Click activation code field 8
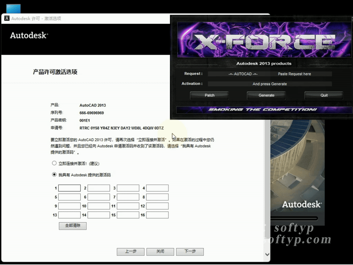Image resolution: width=353 pixels, height=265 pixels. coord(157,197)
